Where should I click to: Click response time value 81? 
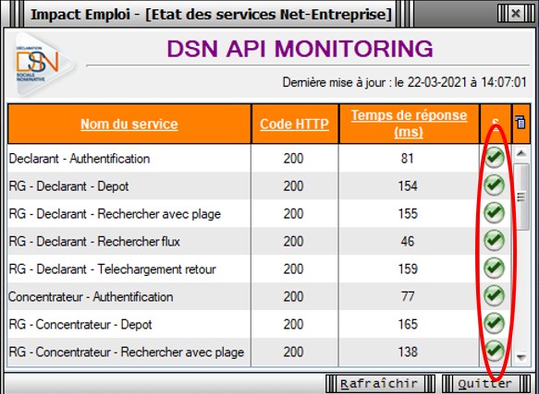(x=408, y=159)
